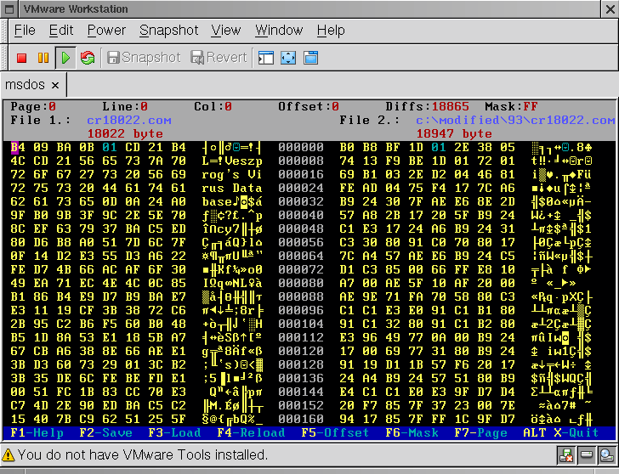This screenshot has width=619, height=474.
Task: Click the Revert toolbar button
Action: pos(219,58)
